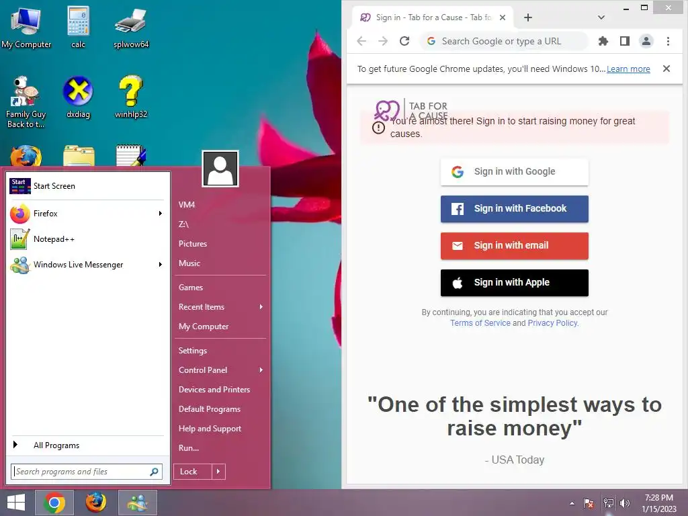Open Devices and Printers
Screen dimensions: 688x516
tap(214, 390)
